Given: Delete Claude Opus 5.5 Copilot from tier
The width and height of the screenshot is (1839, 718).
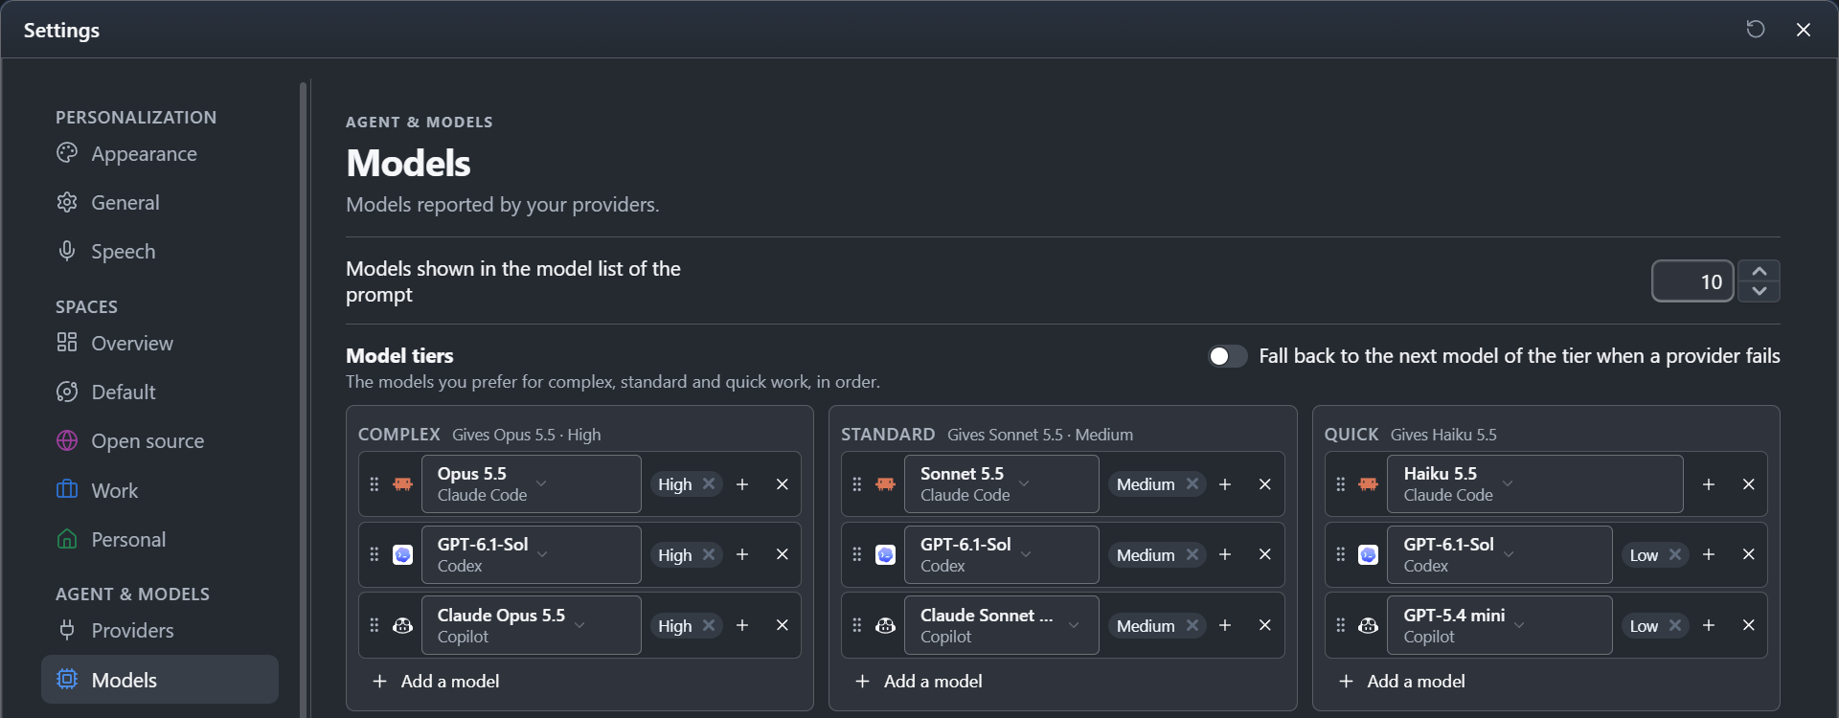Looking at the screenshot, I should pos(783,625).
